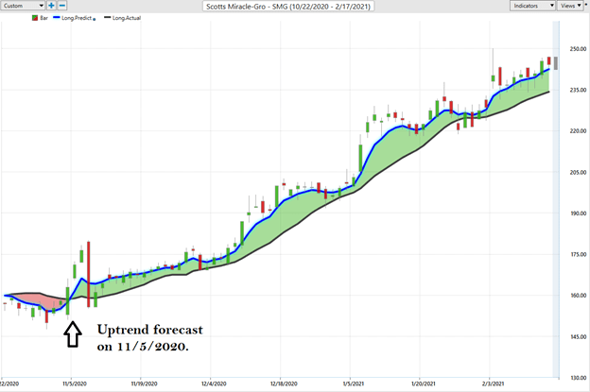Open the Custom time range dropdown

(24, 6)
